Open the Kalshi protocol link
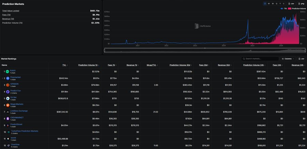The image size is (307, 149). click(13, 71)
